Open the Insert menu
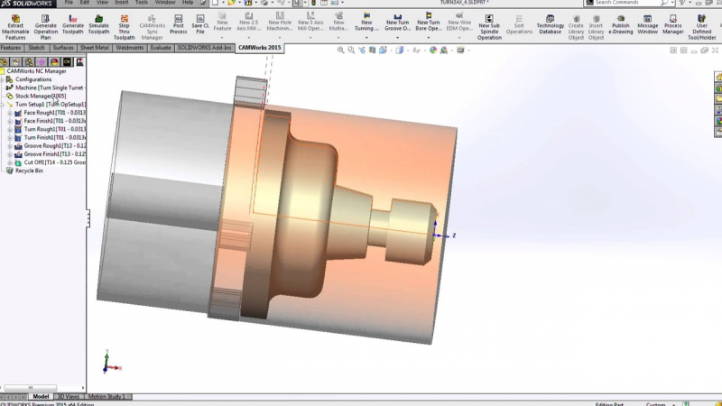Viewport: 722px width, 406px height. [x=121, y=3]
